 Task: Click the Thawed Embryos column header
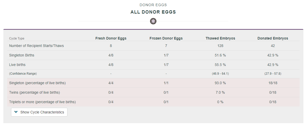pos(220,38)
